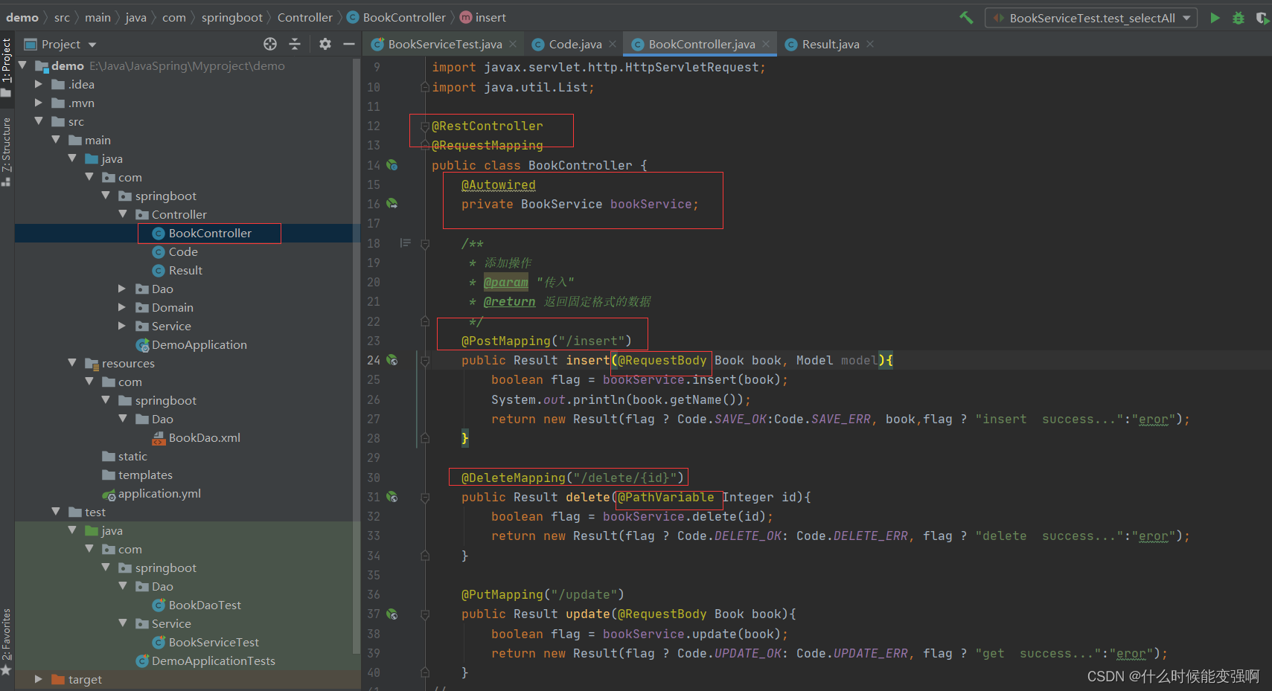Fold the delete method at line 31
Image resolution: width=1272 pixels, height=691 pixels.
click(x=425, y=498)
